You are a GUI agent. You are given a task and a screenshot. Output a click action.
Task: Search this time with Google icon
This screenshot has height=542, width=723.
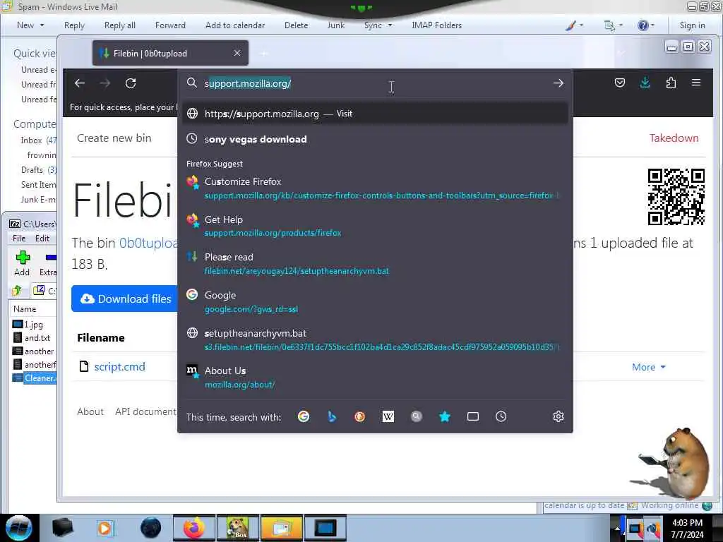pos(304,416)
